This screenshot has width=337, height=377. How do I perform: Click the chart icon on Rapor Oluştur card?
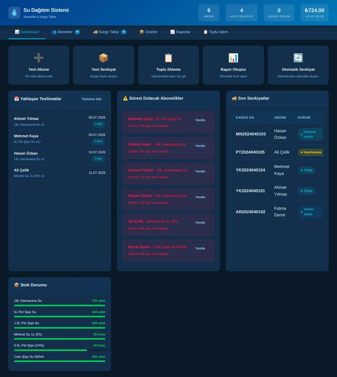pyautogui.click(x=233, y=58)
